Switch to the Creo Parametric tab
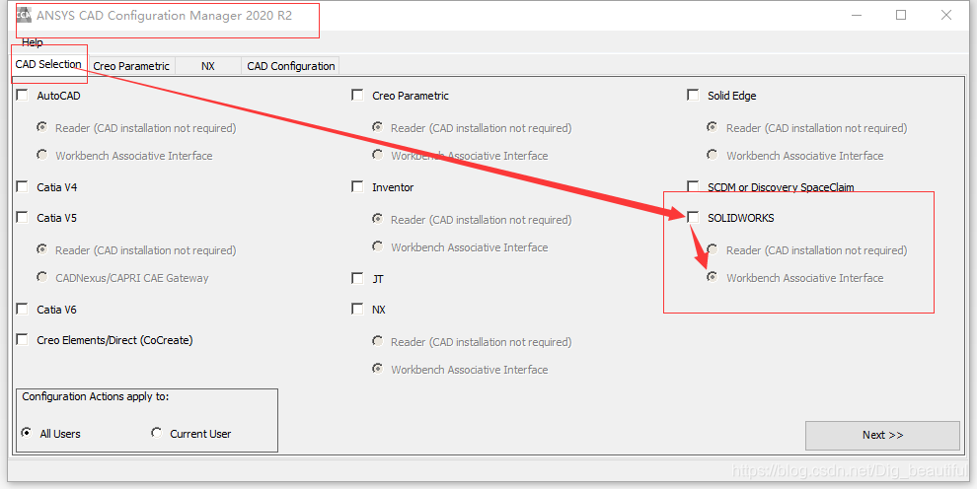 (x=131, y=65)
